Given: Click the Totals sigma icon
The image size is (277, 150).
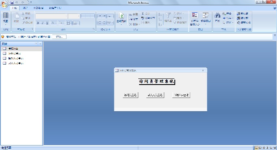Looking at the screenshot, I should 143,14.
